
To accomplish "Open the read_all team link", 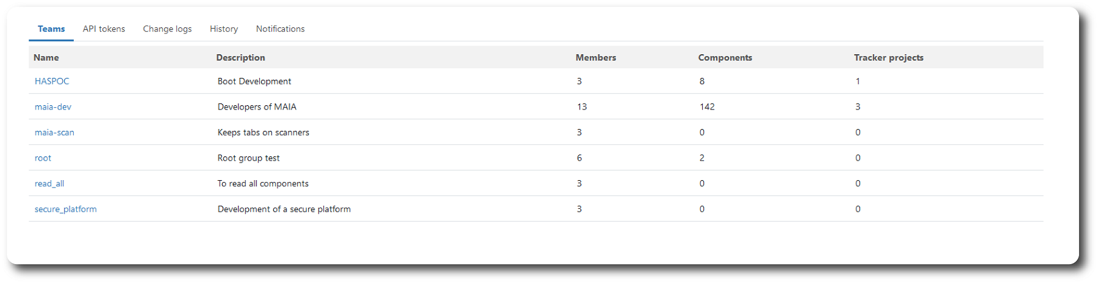I will 49,184.
